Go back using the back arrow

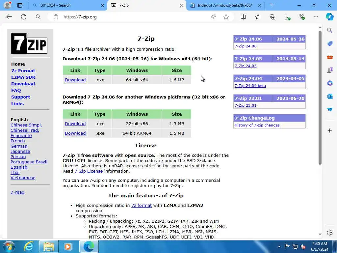9,17
